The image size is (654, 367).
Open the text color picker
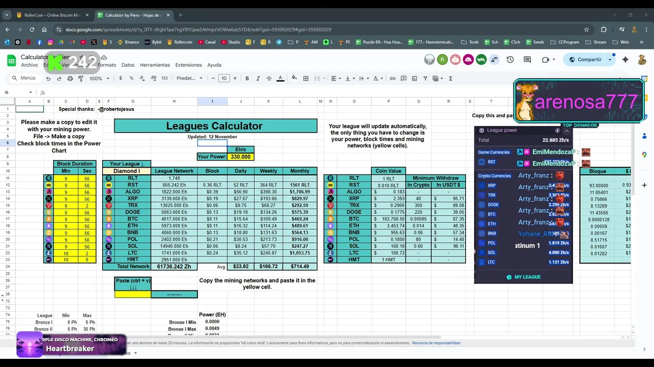[280, 78]
